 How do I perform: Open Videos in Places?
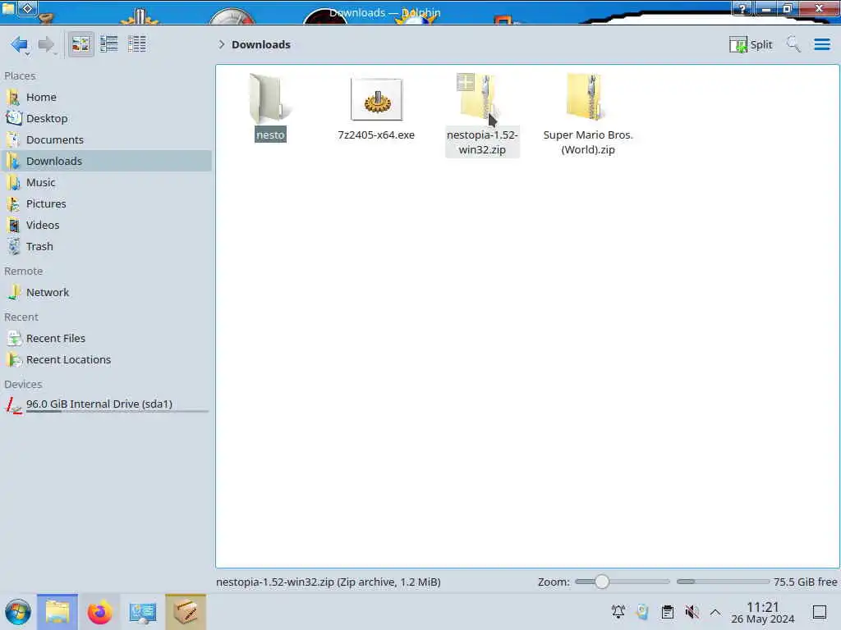click(x=106, y=226)
